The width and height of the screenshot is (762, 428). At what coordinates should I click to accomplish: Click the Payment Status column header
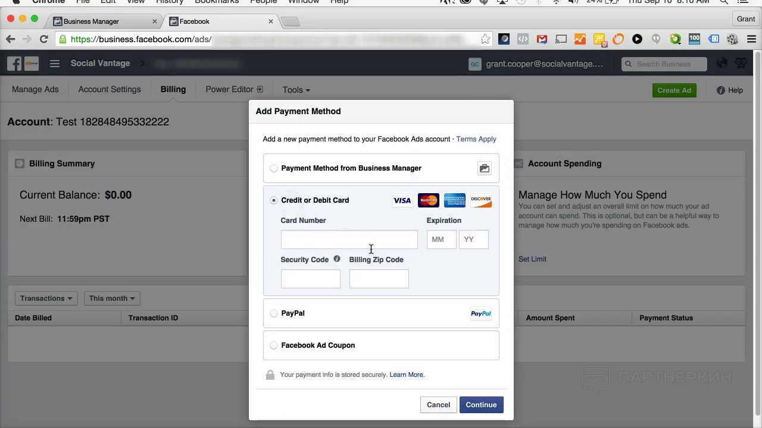coord(666,318)
